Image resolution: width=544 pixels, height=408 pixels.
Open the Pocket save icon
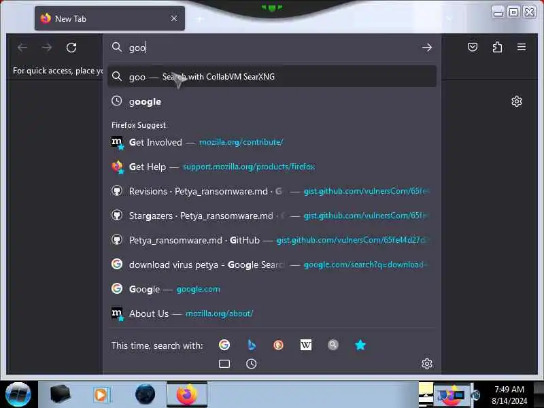click(x=473, y=47)
